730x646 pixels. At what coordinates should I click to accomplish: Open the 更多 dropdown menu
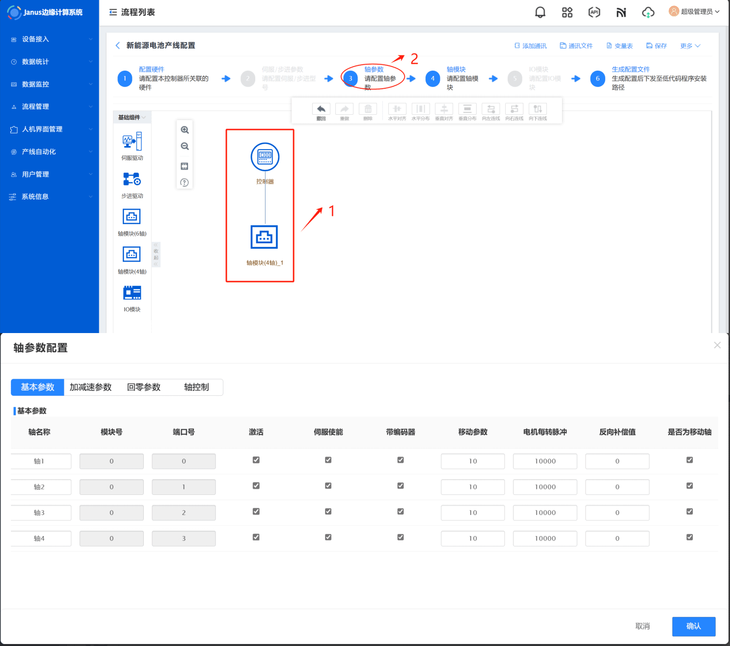(690, 46)
